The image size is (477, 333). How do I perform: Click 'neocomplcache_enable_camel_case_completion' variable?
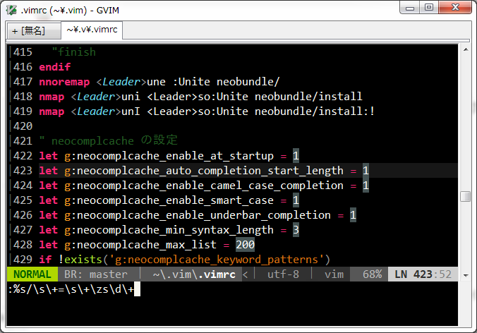click(210, 186)
